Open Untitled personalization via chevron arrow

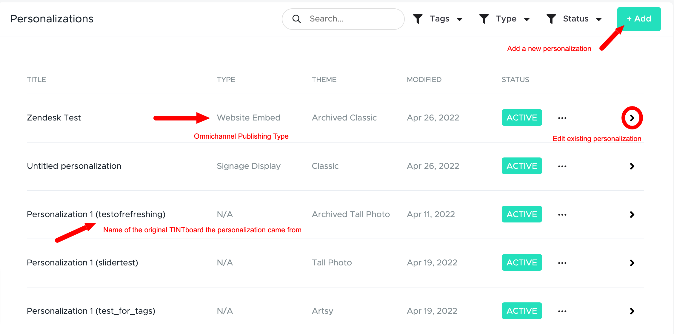click(x=632, y=166)
